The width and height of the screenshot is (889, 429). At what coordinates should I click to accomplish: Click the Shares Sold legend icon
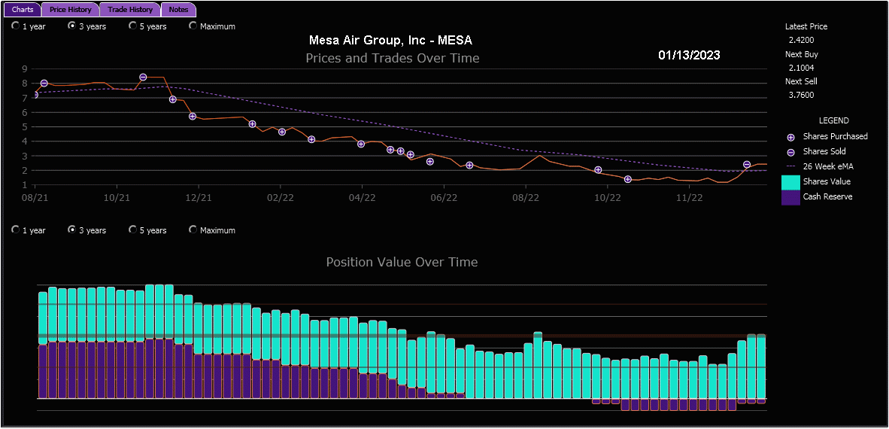(790, 152)
